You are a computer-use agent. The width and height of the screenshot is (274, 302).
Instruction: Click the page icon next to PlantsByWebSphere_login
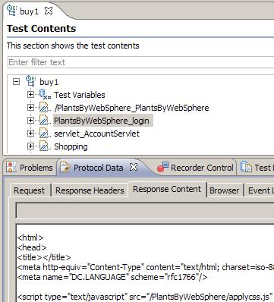click(44, 121)
